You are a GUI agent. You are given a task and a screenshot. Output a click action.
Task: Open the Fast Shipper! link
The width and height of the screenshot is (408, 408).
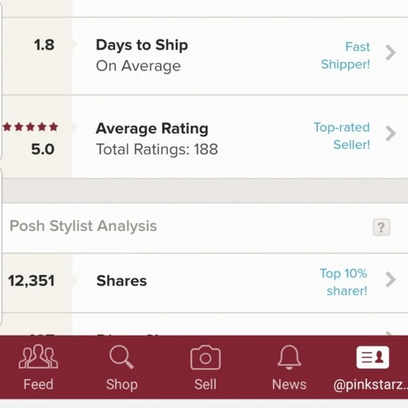coord(345,56)
